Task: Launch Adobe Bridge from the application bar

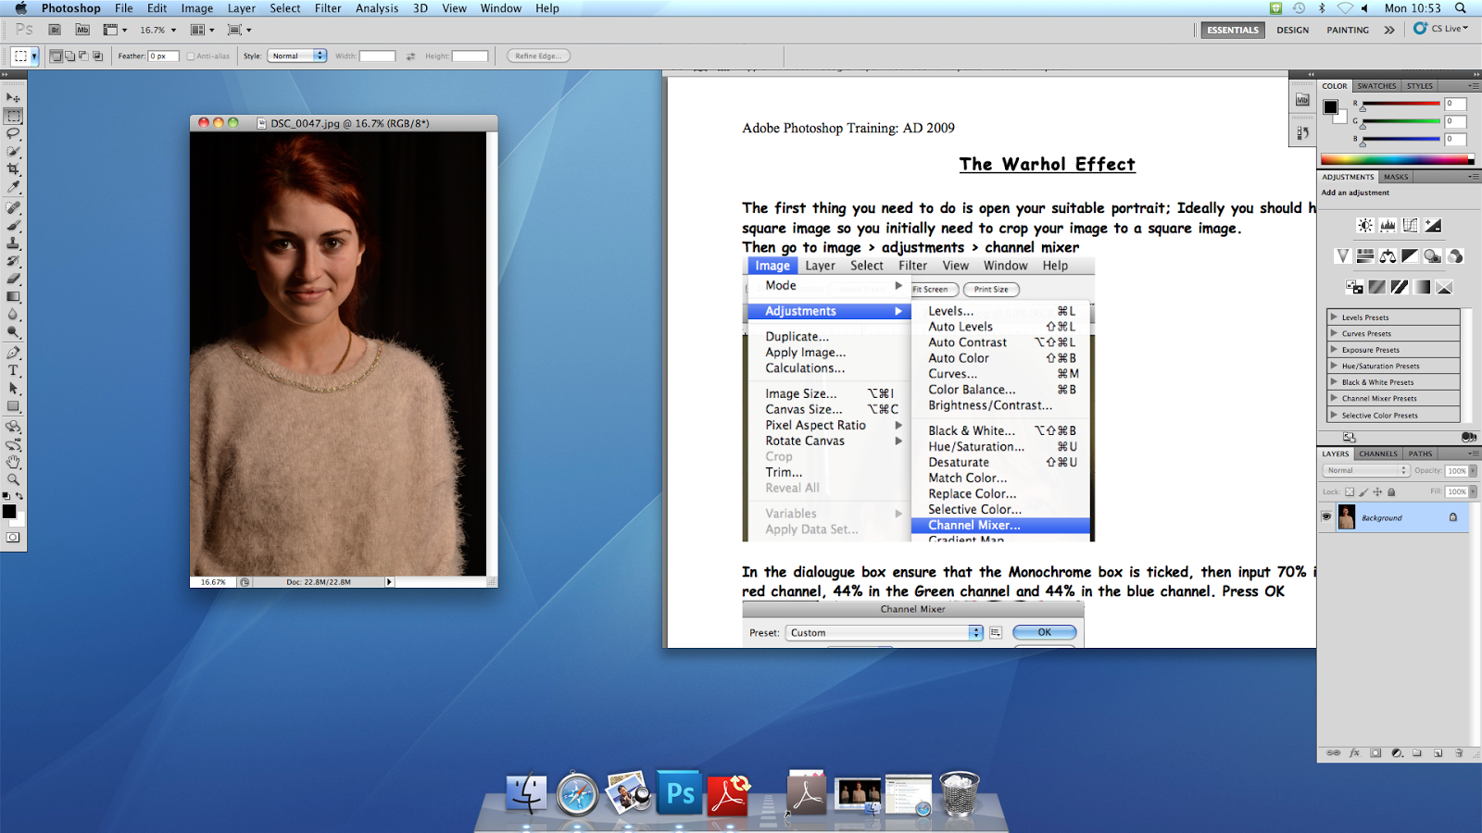Action: click(x=55, y=30)
